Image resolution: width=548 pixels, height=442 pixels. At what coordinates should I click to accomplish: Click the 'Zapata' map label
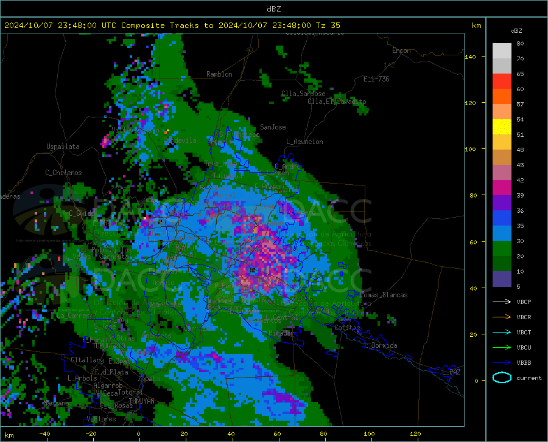click(x=149, y=379)
